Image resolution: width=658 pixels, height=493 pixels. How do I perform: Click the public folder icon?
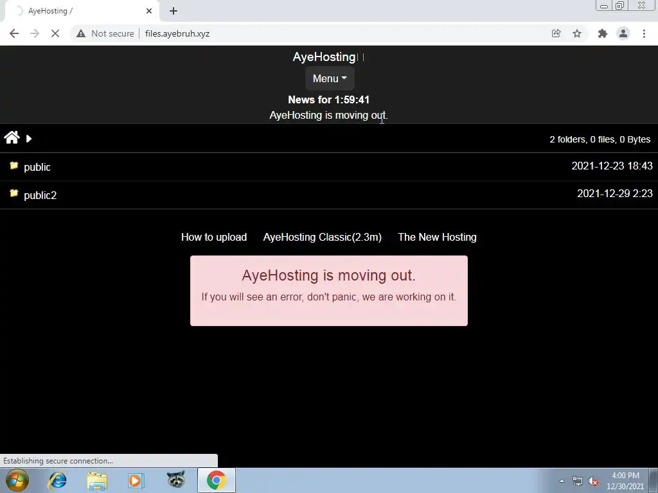point(14,165)
